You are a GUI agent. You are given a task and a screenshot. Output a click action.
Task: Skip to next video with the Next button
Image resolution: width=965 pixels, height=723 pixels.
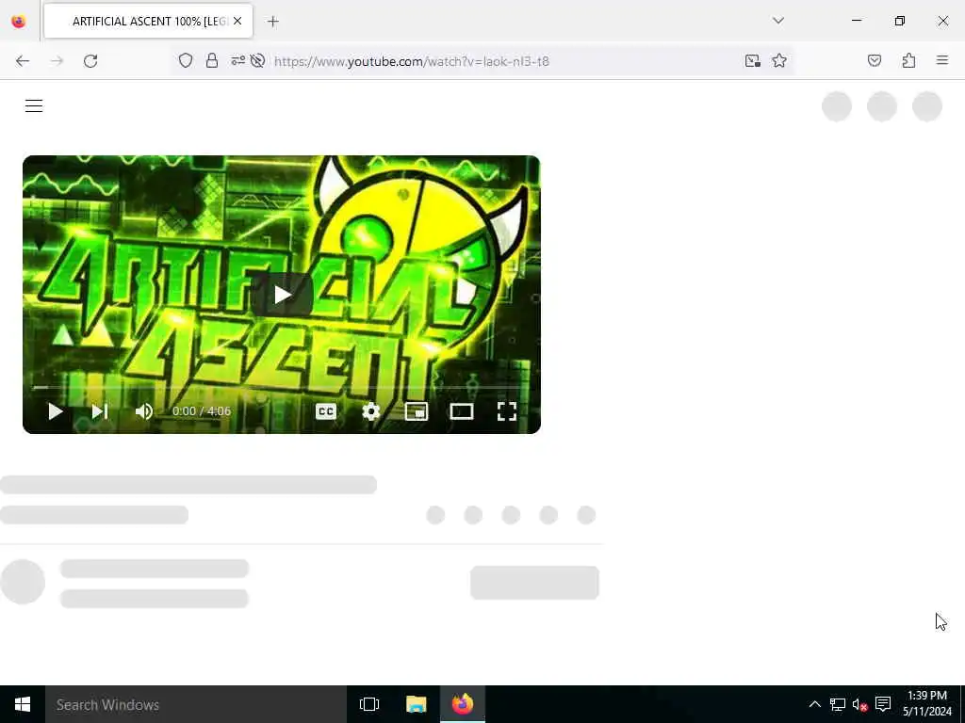point(100,411)
